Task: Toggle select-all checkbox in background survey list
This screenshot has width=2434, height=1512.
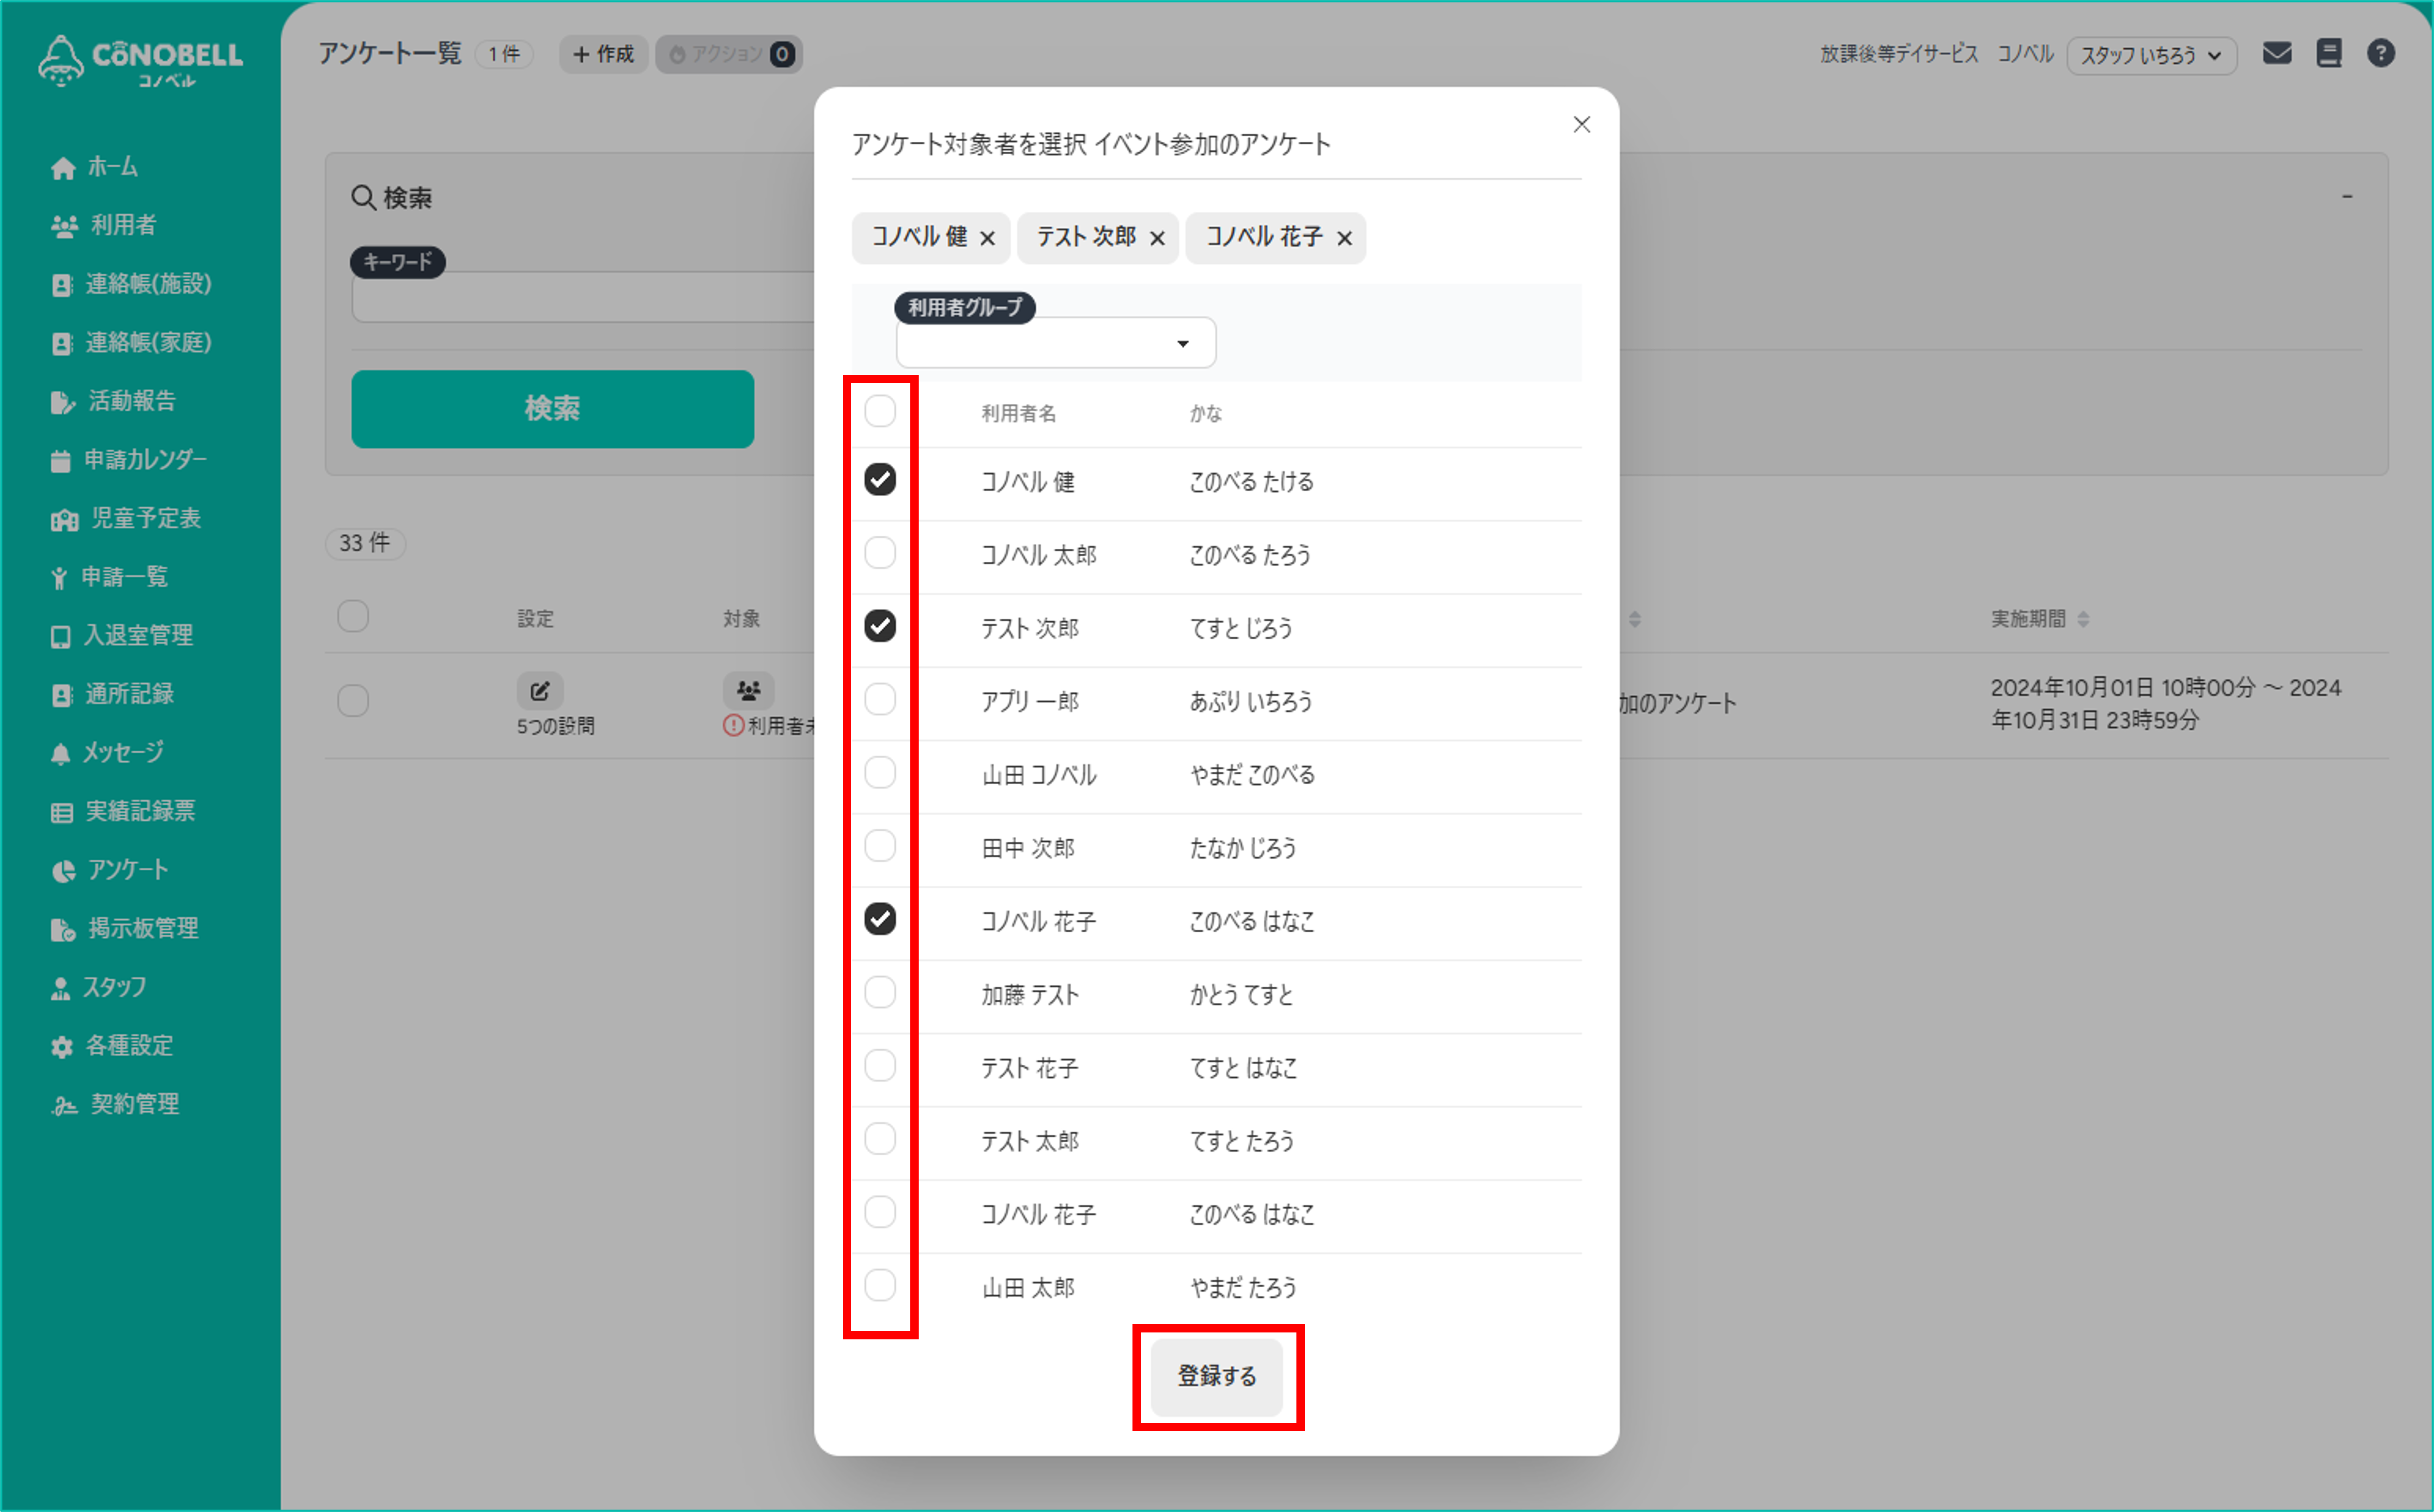Action: [x=353, y=616]
